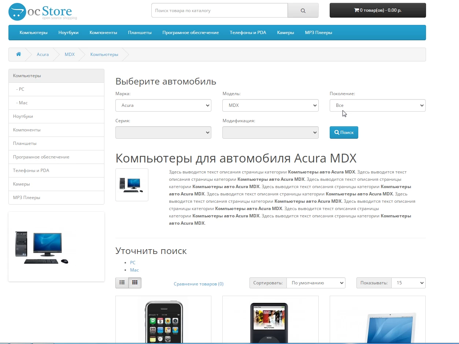Click the Acura breadcrumb link

[43, 55]
